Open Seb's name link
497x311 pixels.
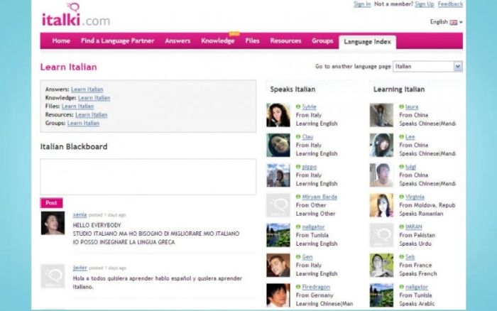click(x=410, y=257)
